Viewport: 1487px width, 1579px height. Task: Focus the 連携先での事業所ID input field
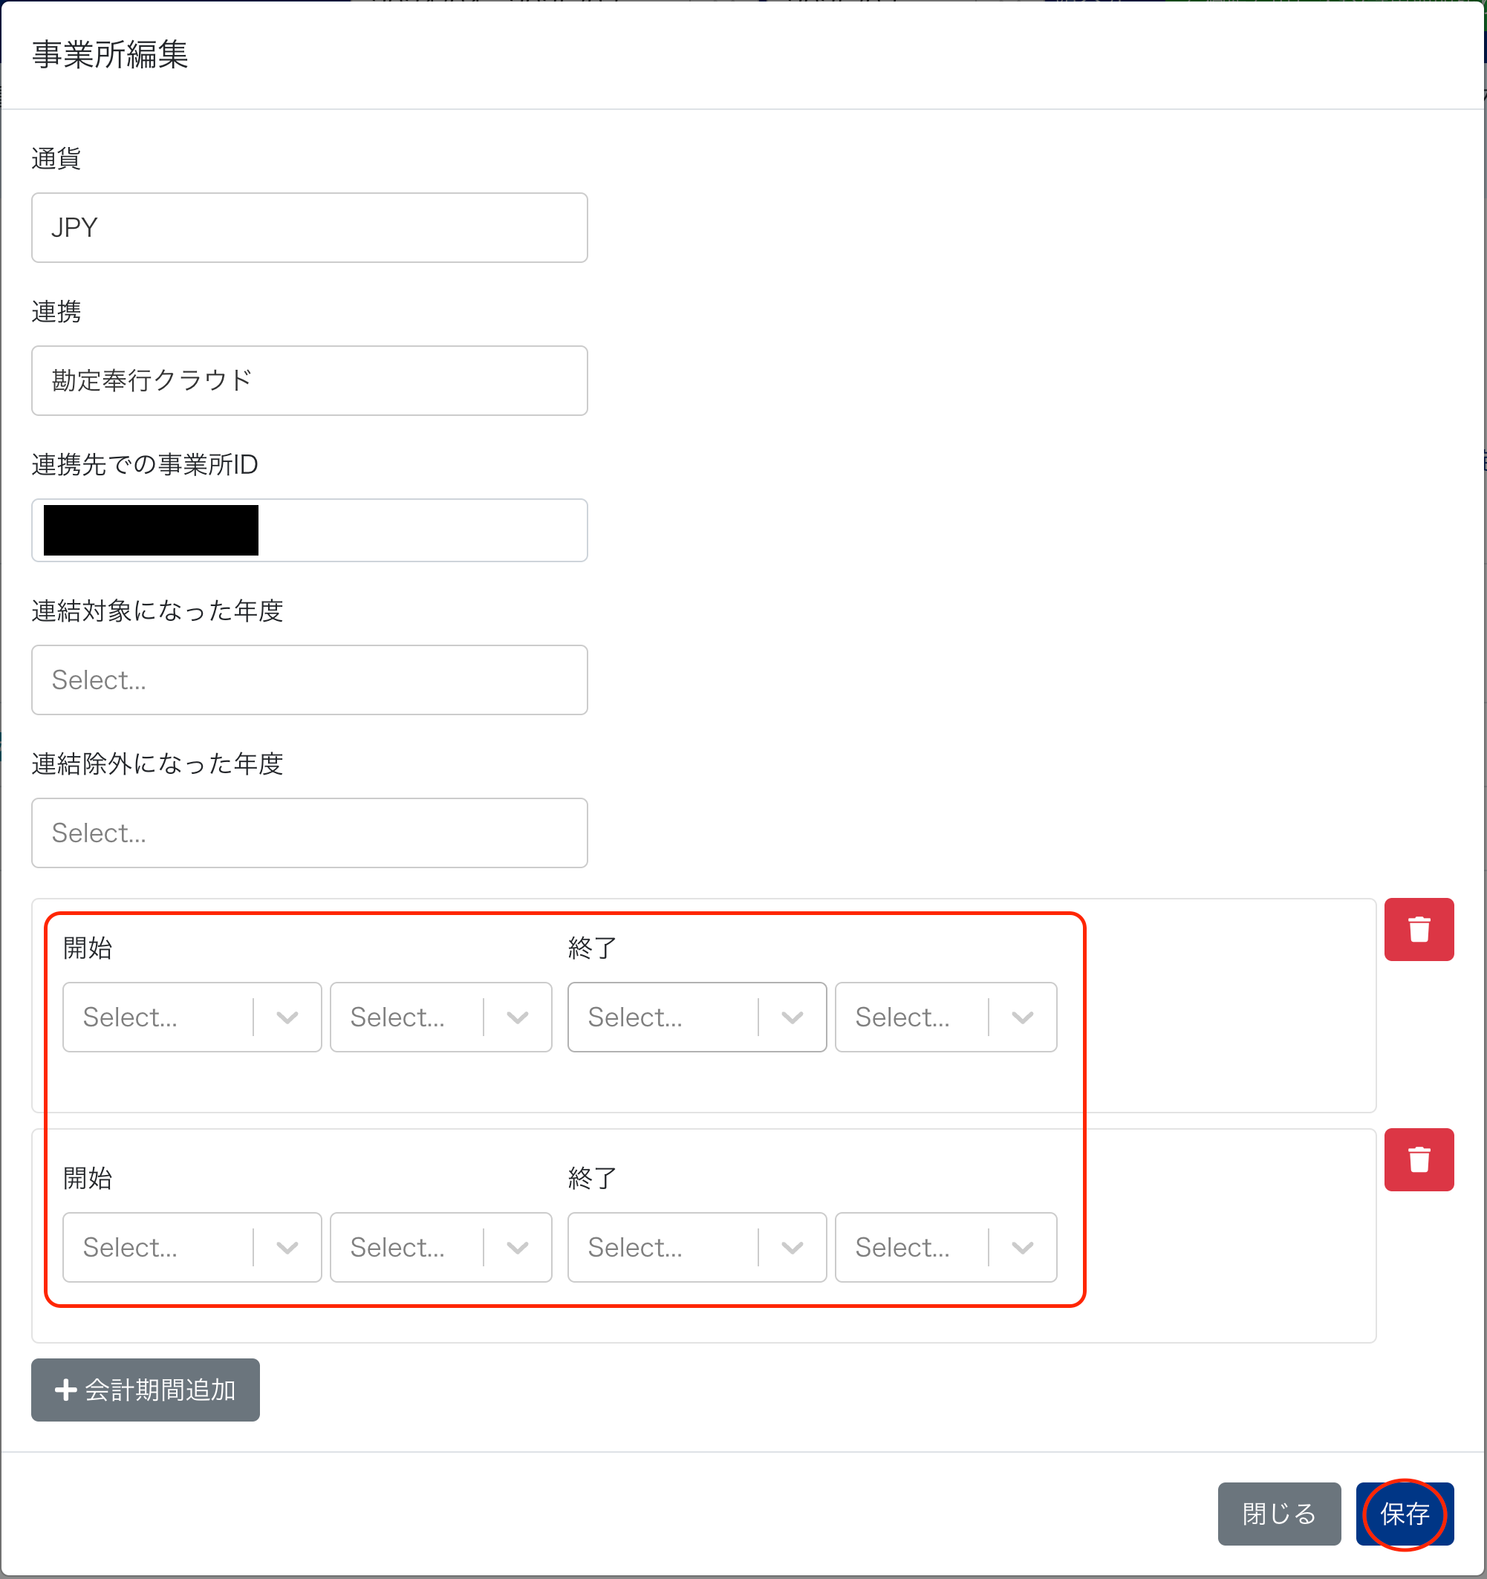tap(421, 530)
